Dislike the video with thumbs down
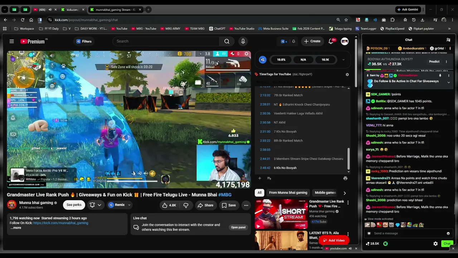 tap(186, 205)
